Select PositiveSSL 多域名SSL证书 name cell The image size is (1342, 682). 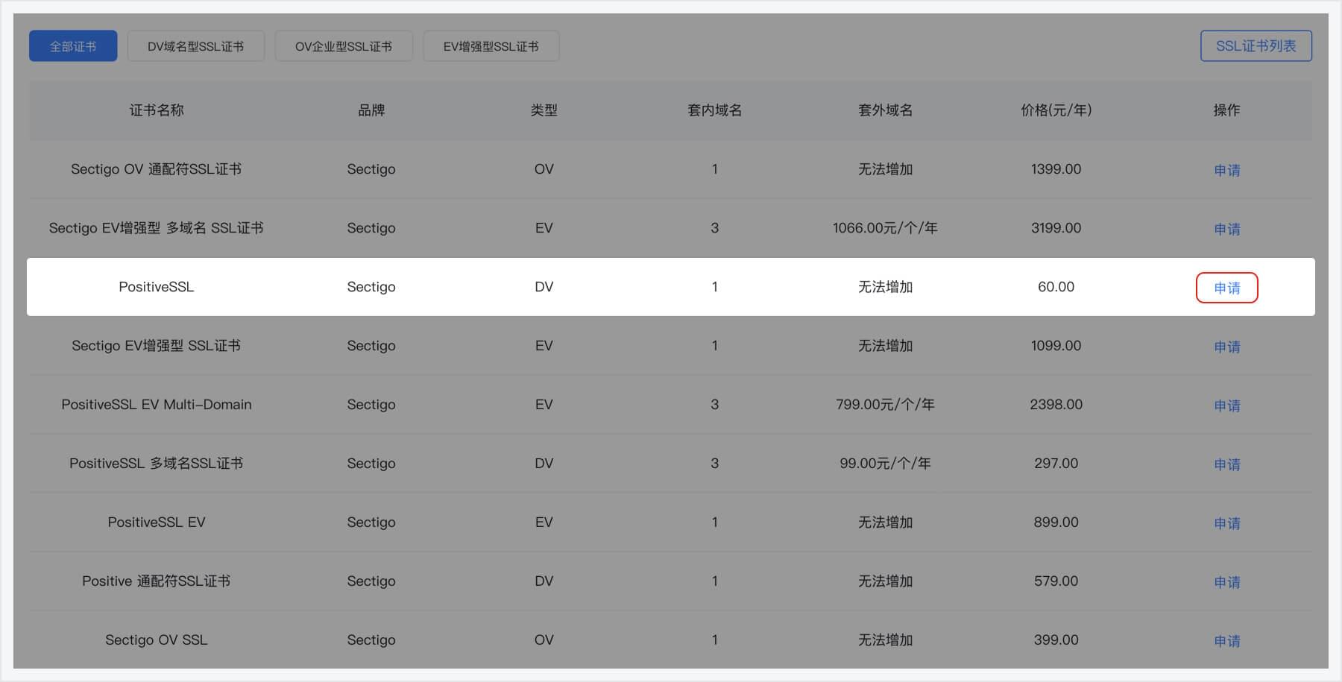point(157,464)
